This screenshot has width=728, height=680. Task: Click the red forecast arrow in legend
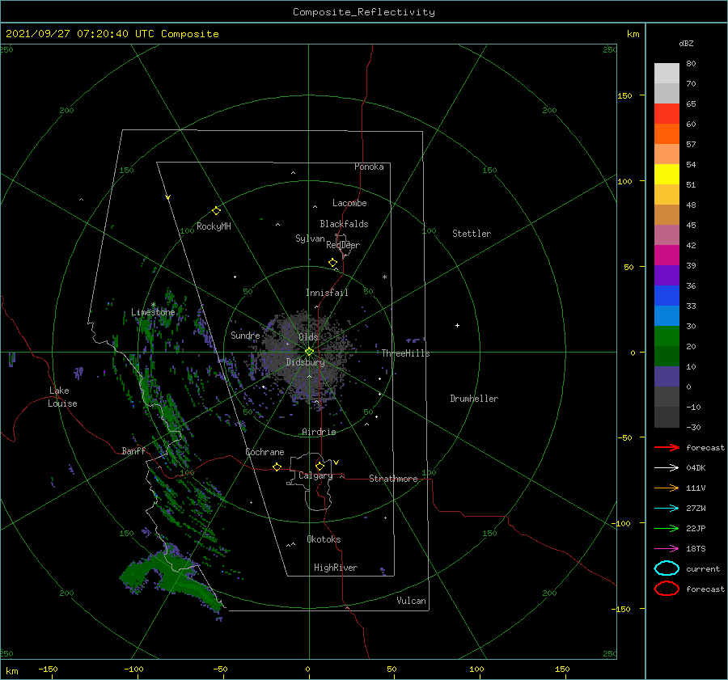pos(667,447)
